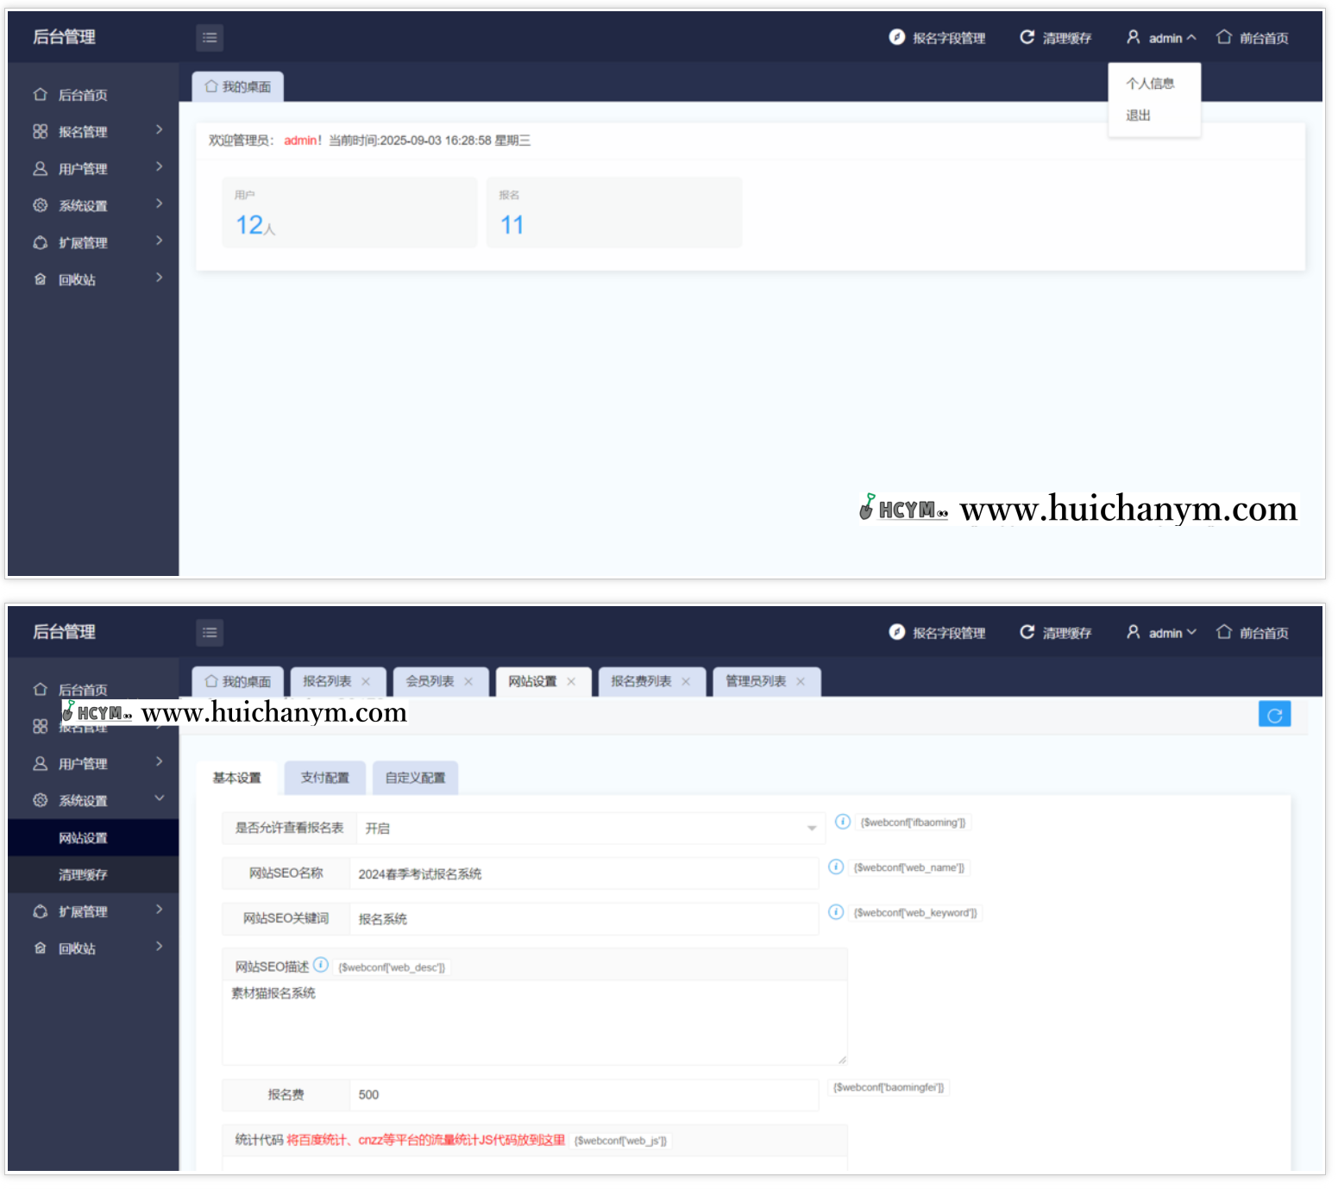Click the 报名费 input field containing 500

(583, 1095)
